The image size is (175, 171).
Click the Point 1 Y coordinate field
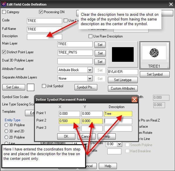pyautogui.click(x=92, y=114)
